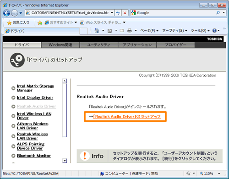Open Realtek Wireless LAN Driver link
The image size is (229, 179).
coord(32,136)
